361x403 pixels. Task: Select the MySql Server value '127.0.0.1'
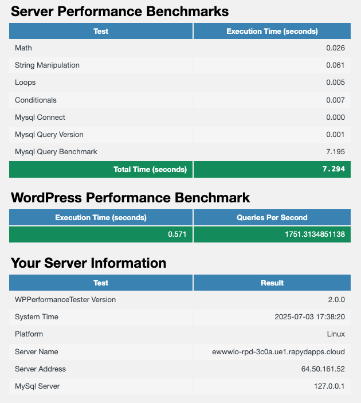329,386
